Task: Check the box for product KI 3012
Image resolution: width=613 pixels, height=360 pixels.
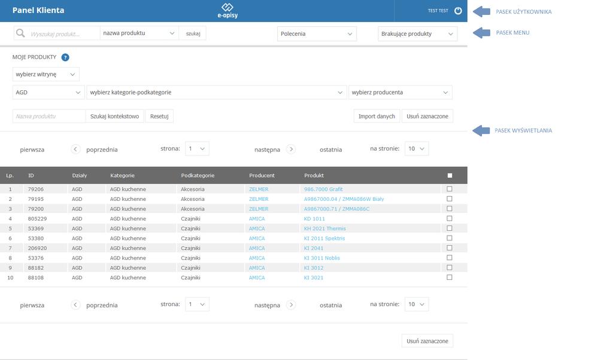Action: [450, 267]
